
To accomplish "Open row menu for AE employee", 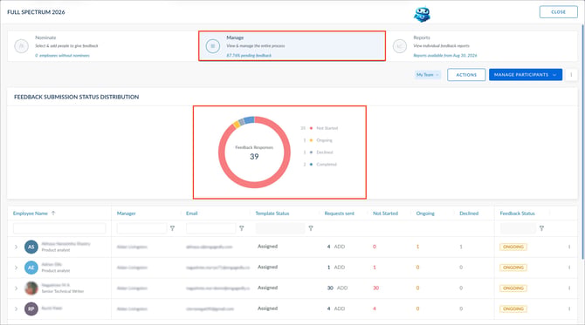I will coord(569,267).
